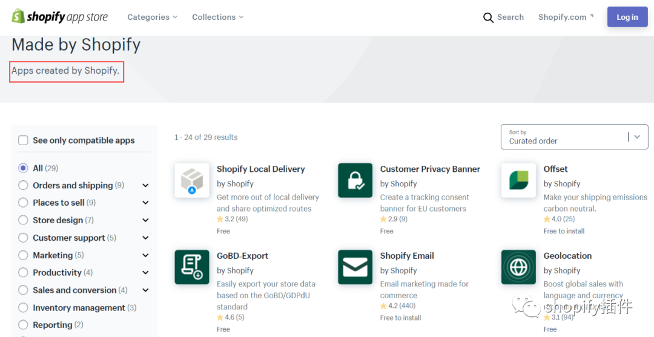The height and width of the screenshot is (337, 654).
Task: Expand Orders and shipping subcategories chevron
Action: point(145,185)
